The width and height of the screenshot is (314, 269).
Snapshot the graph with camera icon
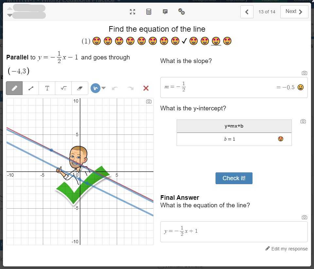149,101
